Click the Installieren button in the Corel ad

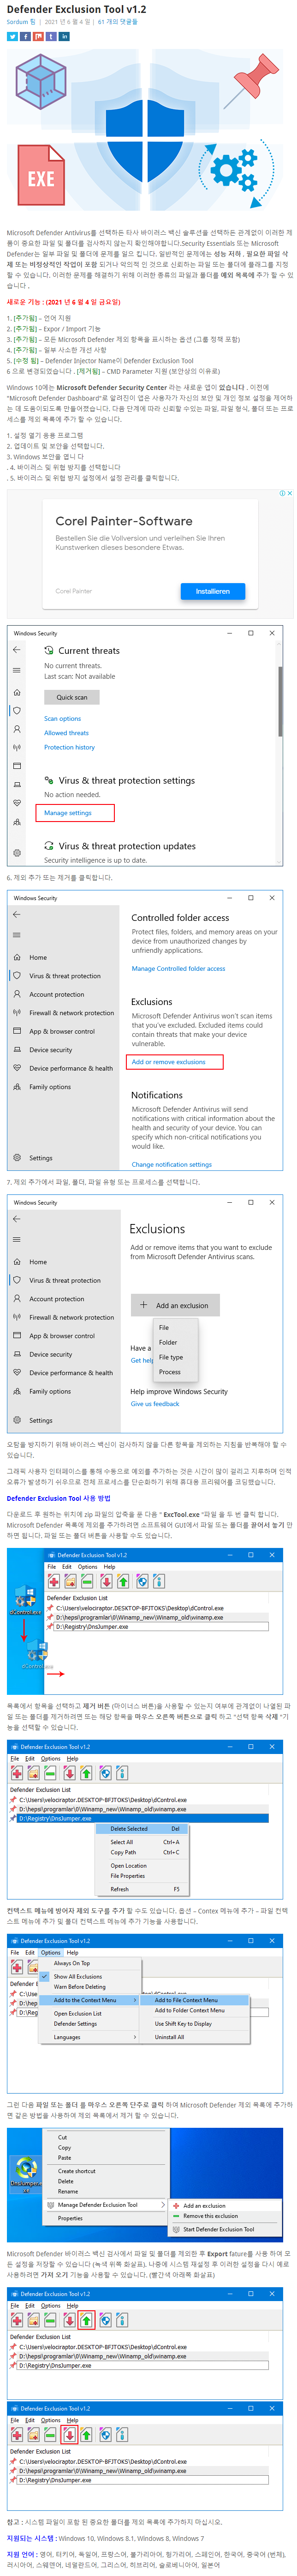point(212,591)
